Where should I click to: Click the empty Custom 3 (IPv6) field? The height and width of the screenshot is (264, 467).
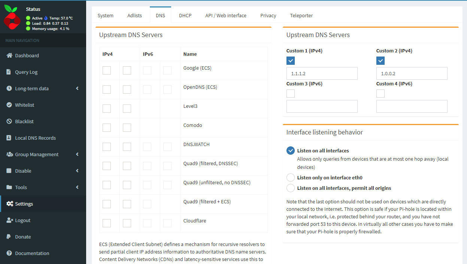pyautogui.click(x=322, y=106)
